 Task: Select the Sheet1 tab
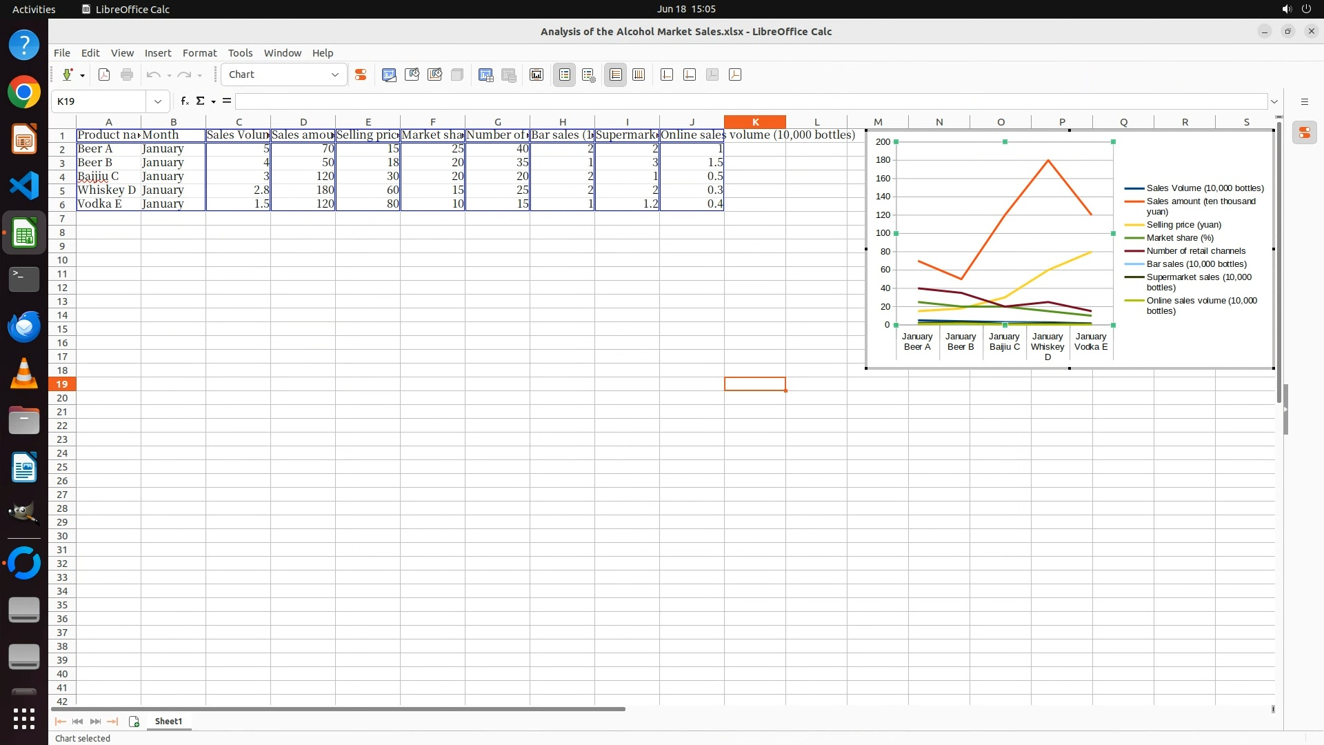tap(168, 721)
